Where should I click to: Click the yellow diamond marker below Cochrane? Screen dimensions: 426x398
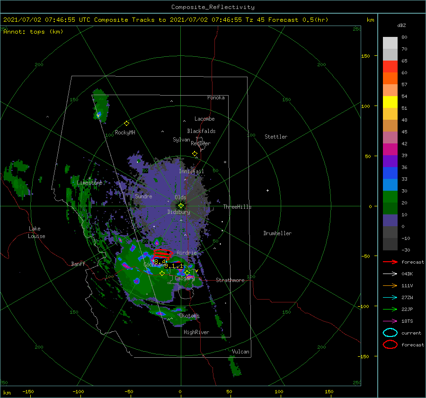pos(162,274)
